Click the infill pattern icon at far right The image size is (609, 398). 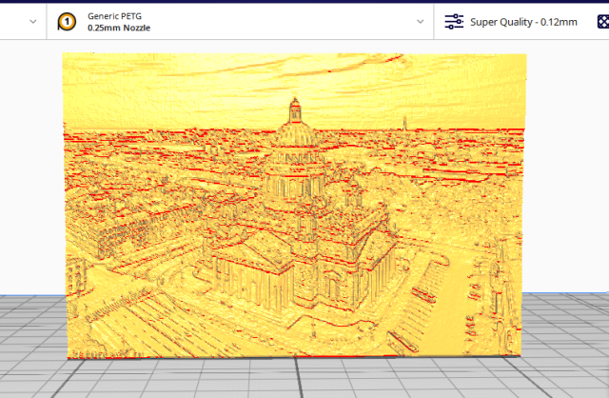601,21
